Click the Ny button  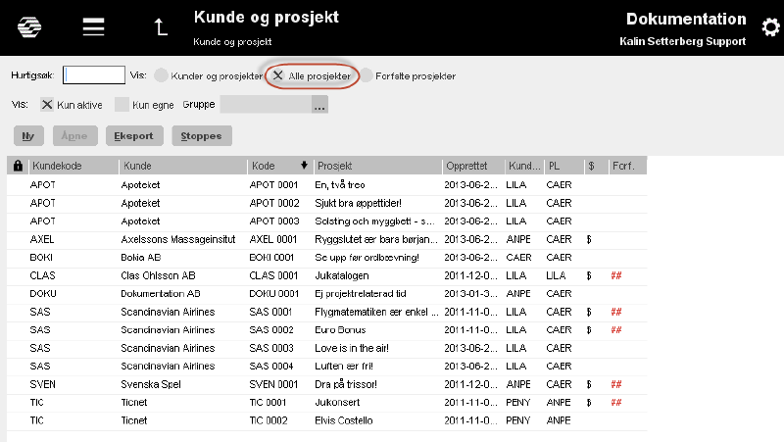click(28, 136)
